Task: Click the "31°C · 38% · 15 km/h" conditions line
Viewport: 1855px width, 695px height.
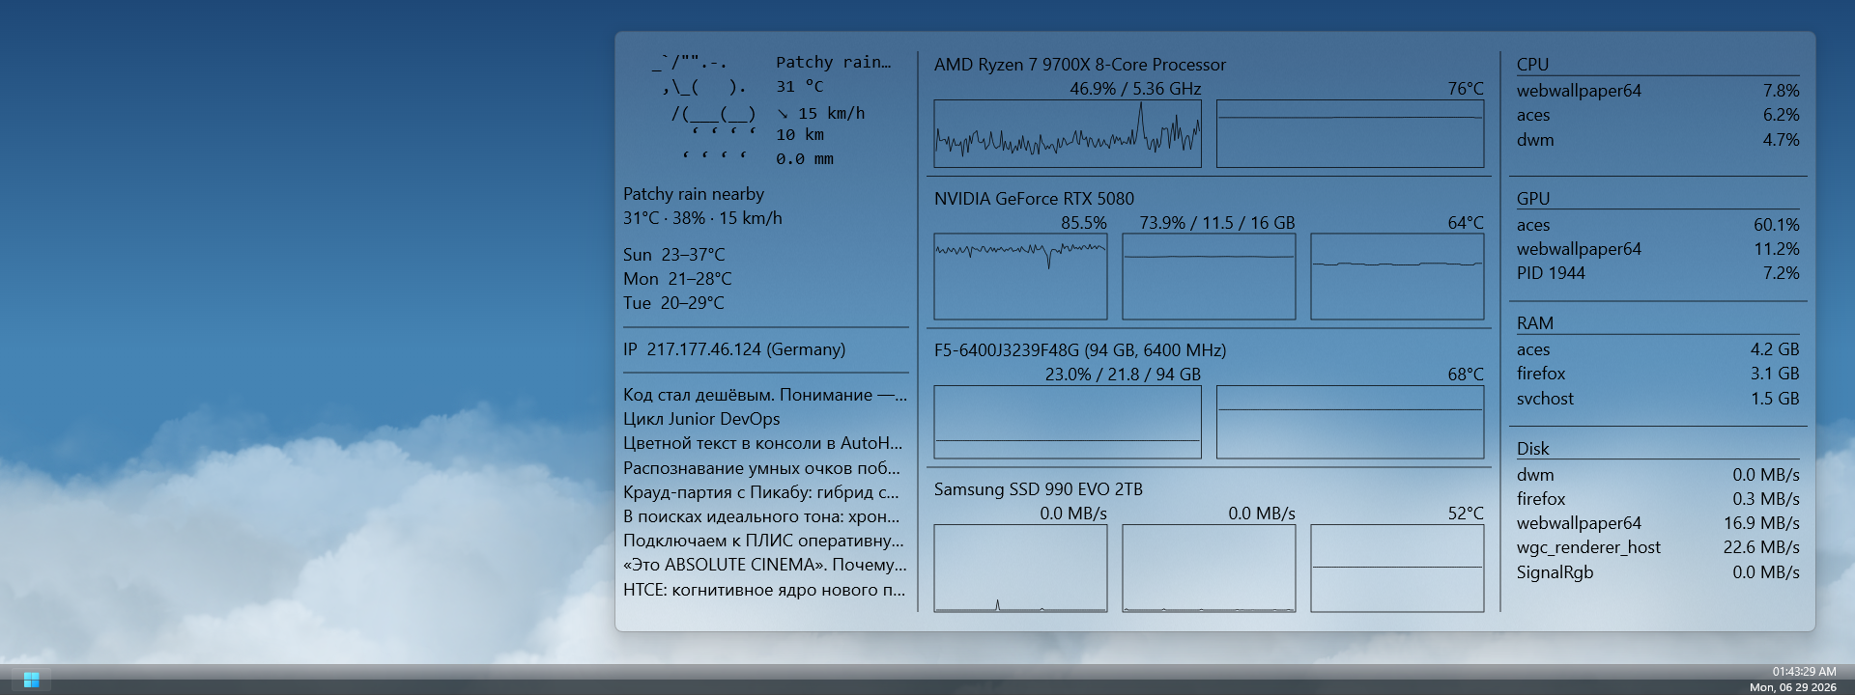Action: point(702,218)
